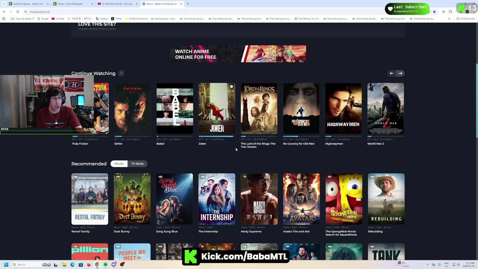Switch to DOG HOUSE - YouTube tab
Image resolution: width=478 pixels, height=269 pixels.
tap(117, 4)
